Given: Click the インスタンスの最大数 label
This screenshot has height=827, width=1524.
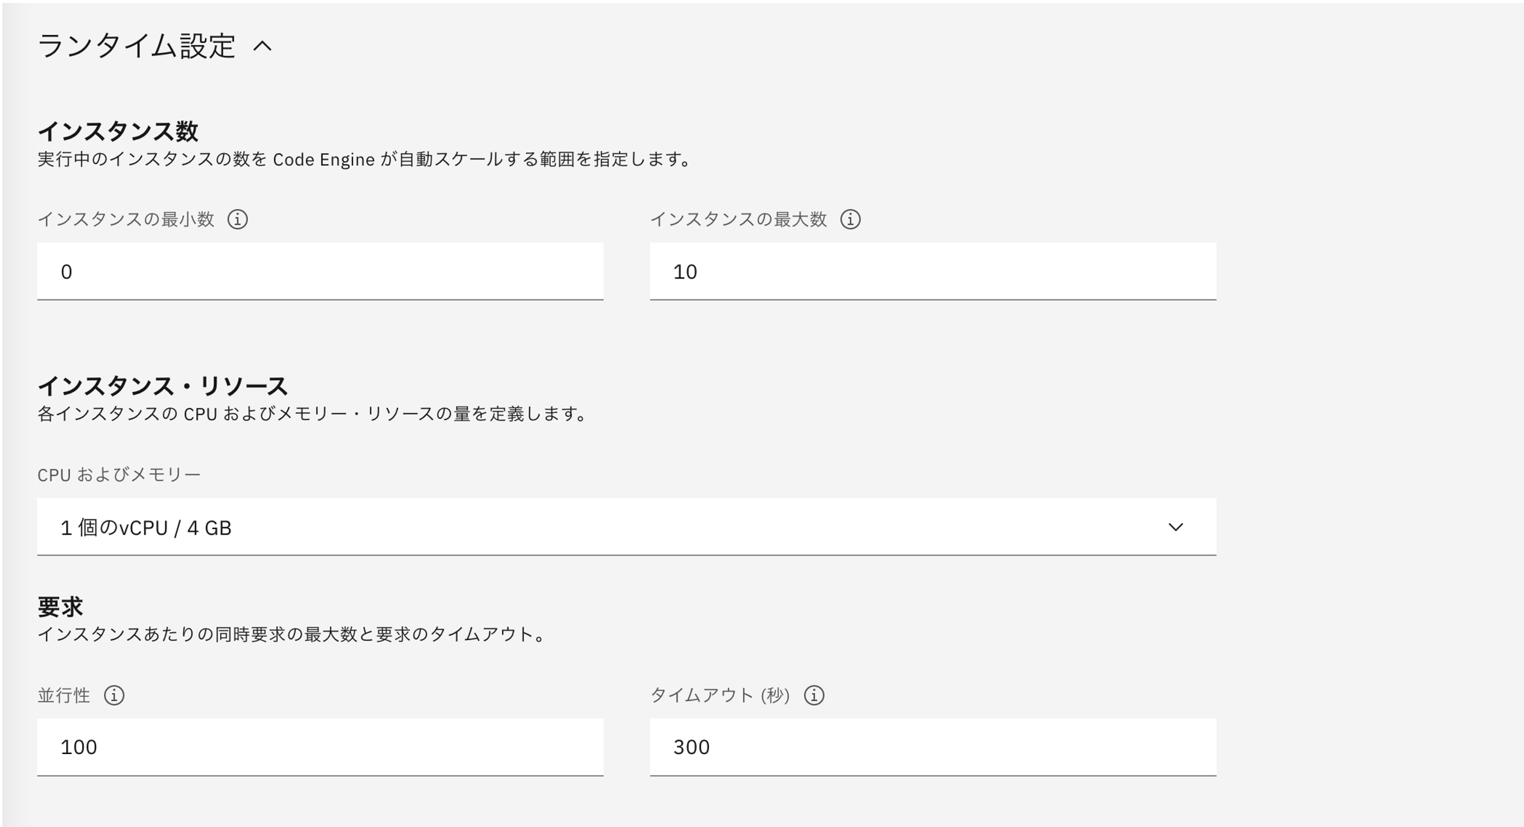Looking at the screenshot, I should [x=738, y=219].
